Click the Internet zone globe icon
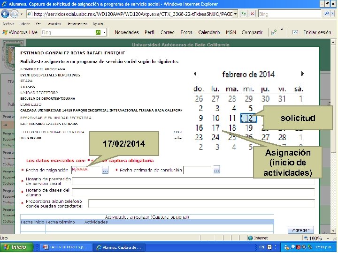This screenshot has height=253, width=338. coord(250,238)
